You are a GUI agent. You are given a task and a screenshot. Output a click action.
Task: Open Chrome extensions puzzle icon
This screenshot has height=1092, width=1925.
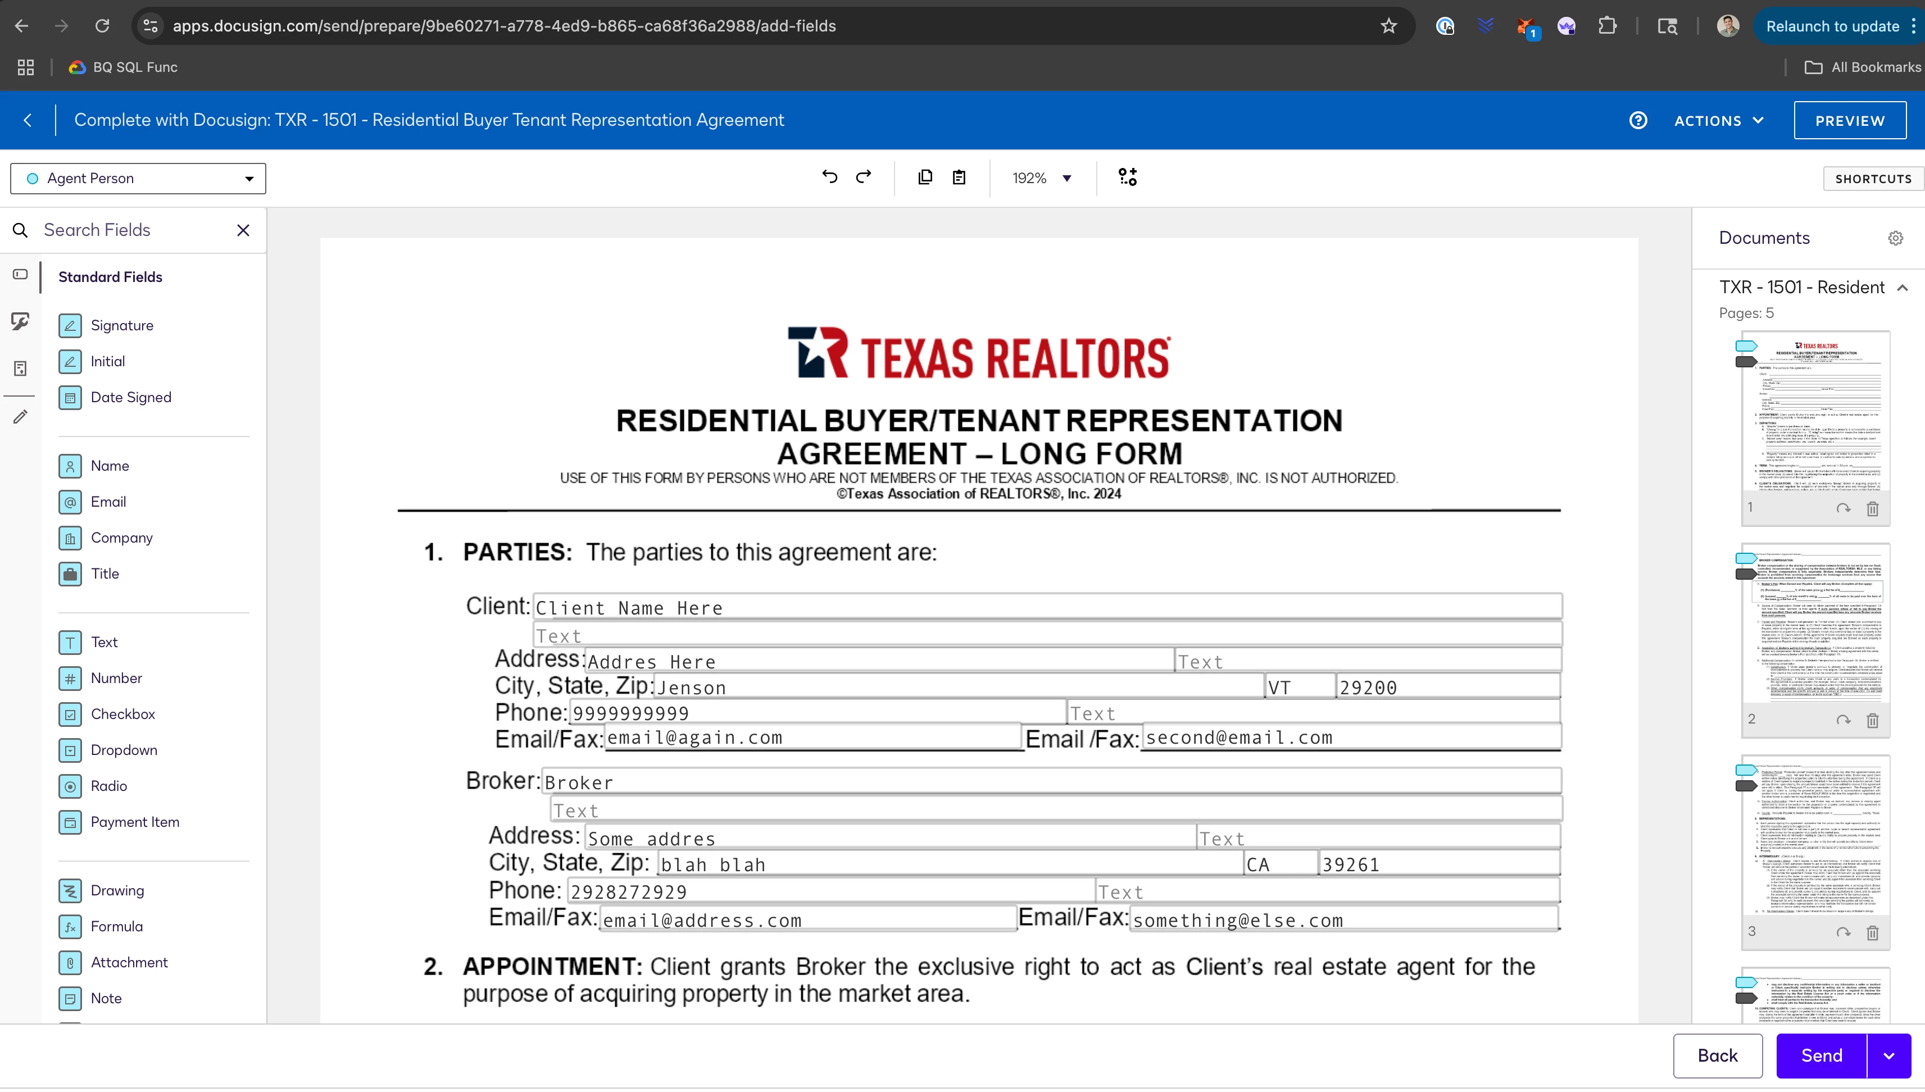(x=1607, y=26)
